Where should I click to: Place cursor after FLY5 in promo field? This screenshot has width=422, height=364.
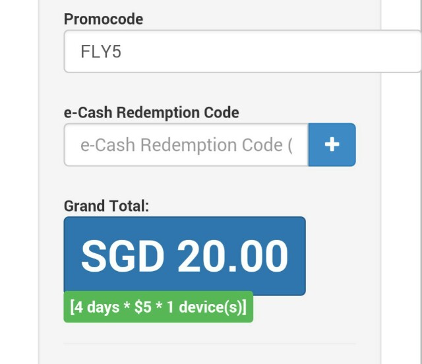(123, 51)
